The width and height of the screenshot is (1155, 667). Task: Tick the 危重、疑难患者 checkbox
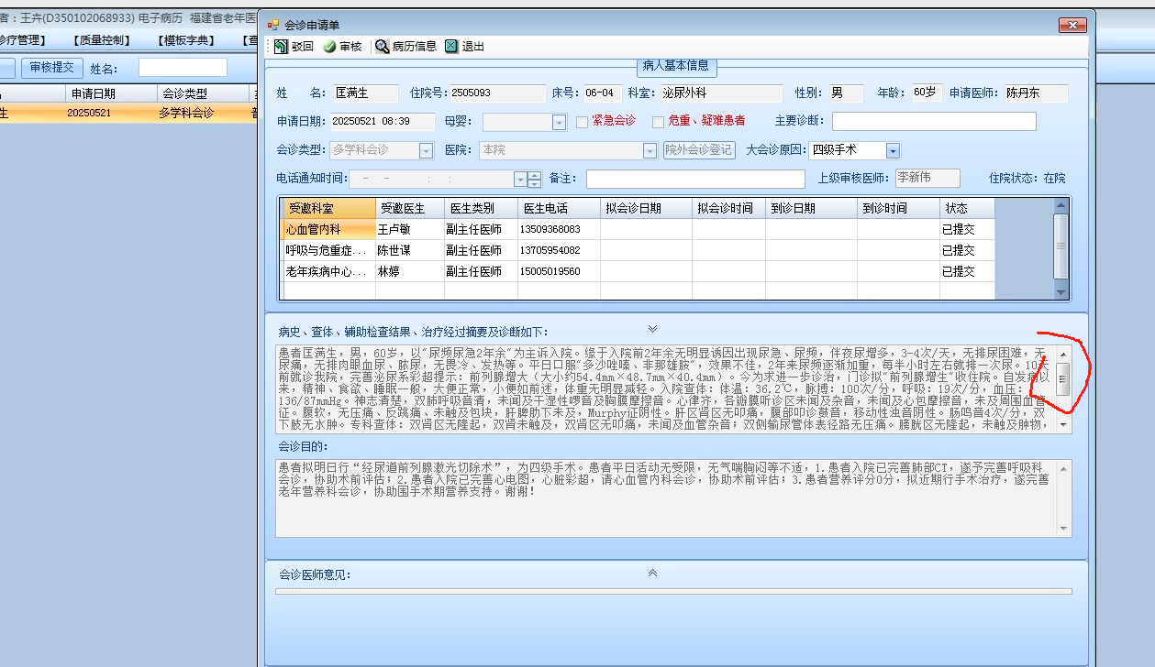(x=658, y=121)
